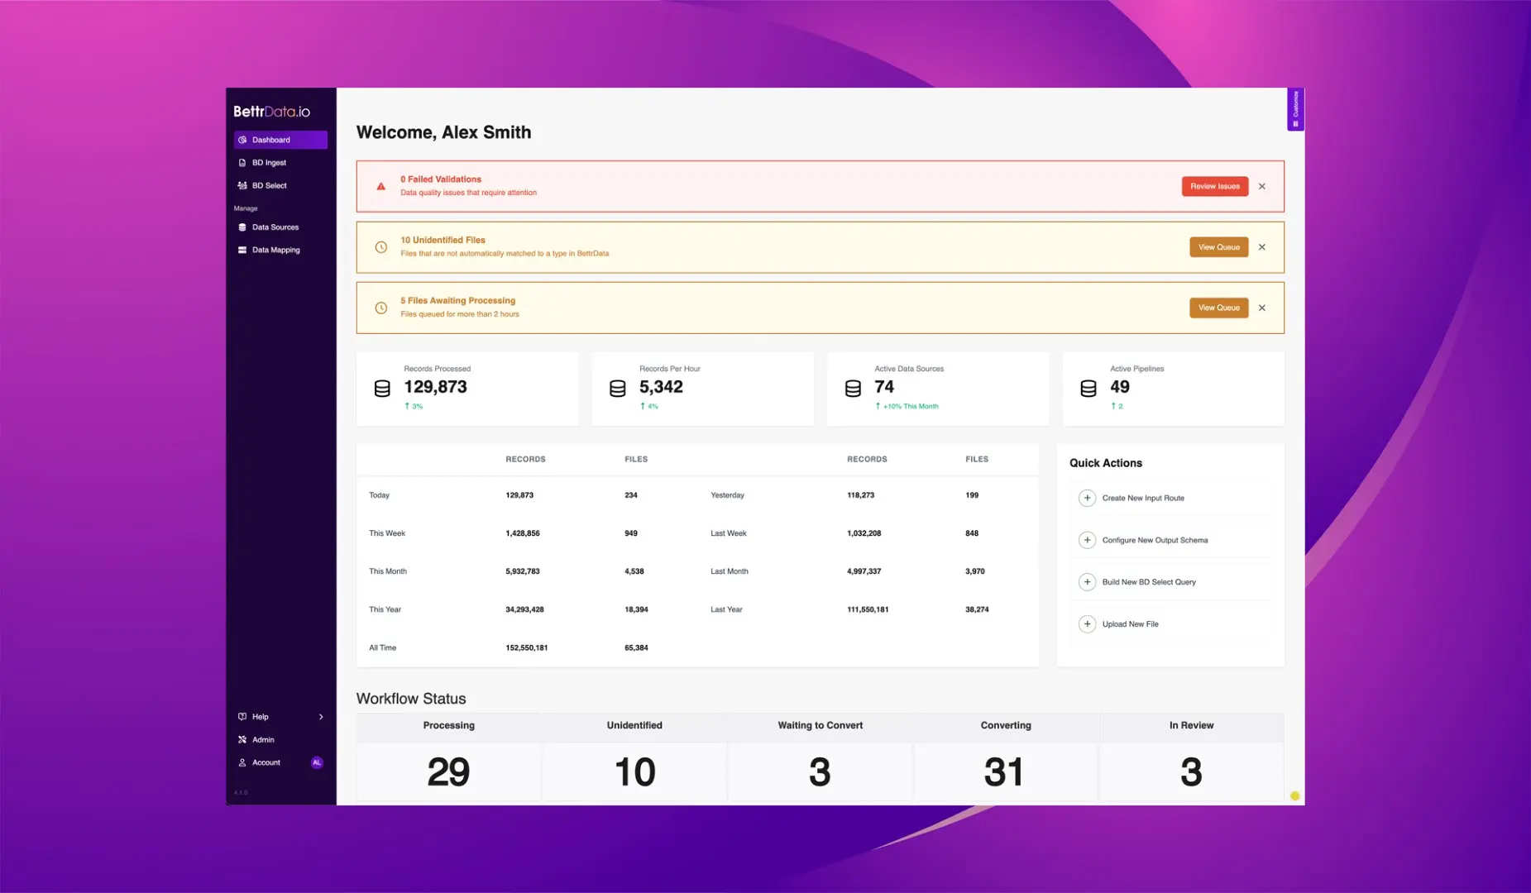
Task: Click plus icon for Upload New File
Action: pos(1087,624)
